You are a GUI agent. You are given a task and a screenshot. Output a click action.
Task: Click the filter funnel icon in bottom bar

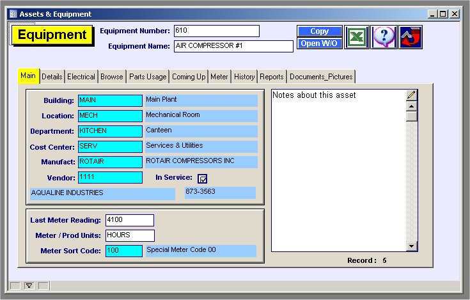29,286
